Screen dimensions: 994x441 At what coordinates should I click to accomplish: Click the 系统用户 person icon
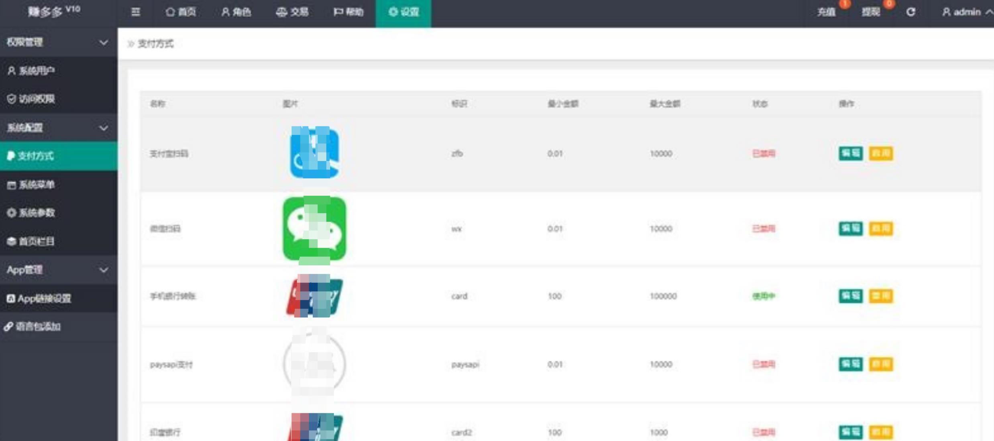[x=11, y=71]
